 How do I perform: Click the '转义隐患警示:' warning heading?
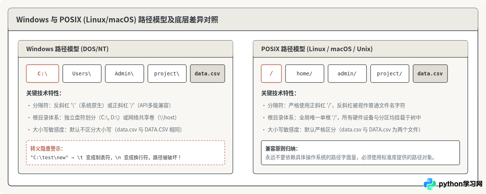click(x=47, y=149)
